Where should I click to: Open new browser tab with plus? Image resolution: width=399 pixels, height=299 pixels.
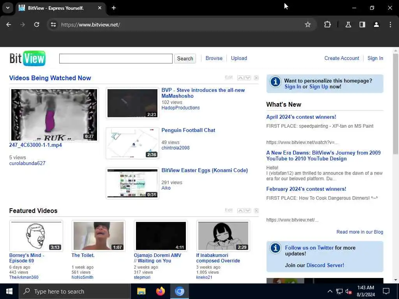click(x=114, y=8)
